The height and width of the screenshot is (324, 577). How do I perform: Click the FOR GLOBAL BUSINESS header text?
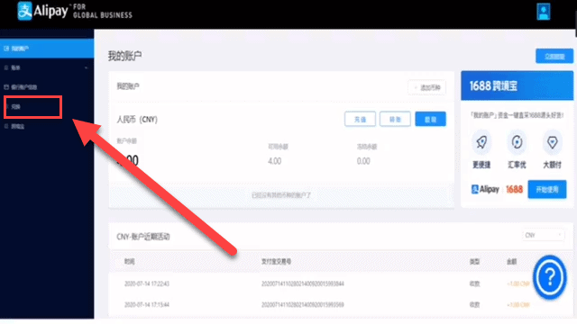[102, 11]
